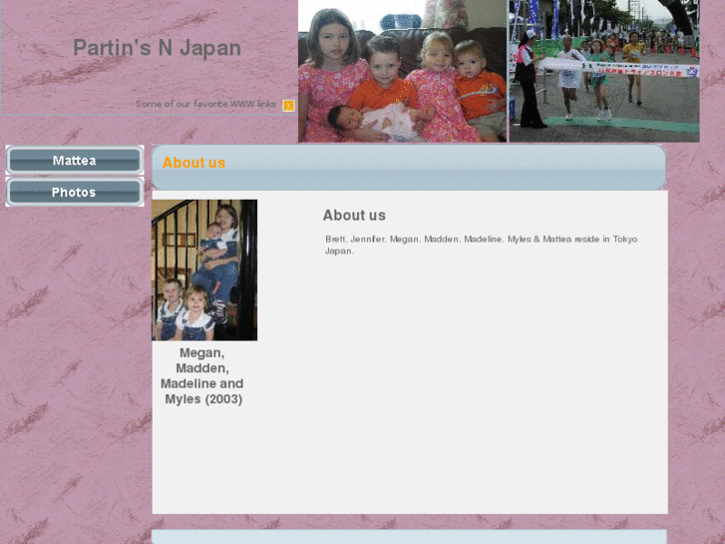Click the caption 'Megan, Madden, Madeline and Myles (2003)'

click(x=203, y=376)
